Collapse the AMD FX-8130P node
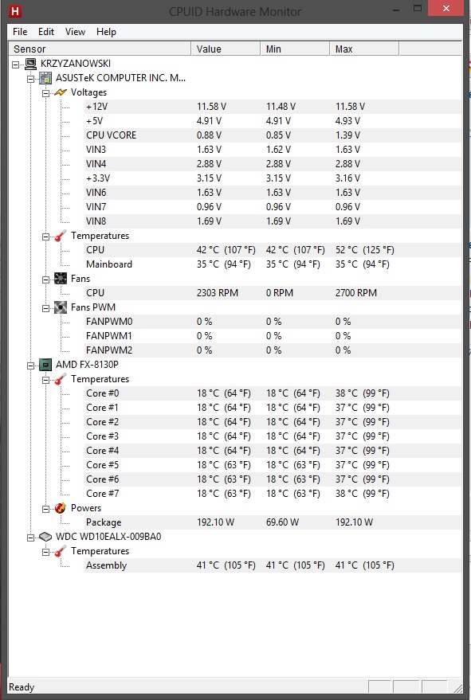The width and height of the screenshot is (471, 700). coord(30,366)
